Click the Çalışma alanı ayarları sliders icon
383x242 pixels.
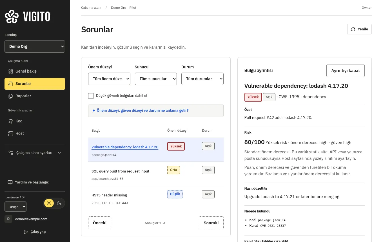[11, 153]
